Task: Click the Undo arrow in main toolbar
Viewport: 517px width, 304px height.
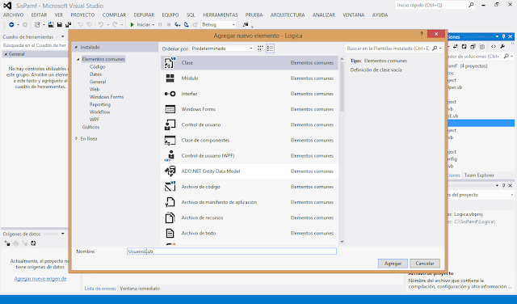Action: pyautogui.click(x=101, y=25)
